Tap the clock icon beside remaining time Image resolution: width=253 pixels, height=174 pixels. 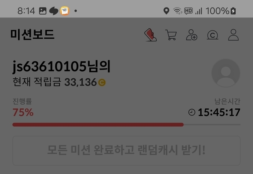coord(192,112)
